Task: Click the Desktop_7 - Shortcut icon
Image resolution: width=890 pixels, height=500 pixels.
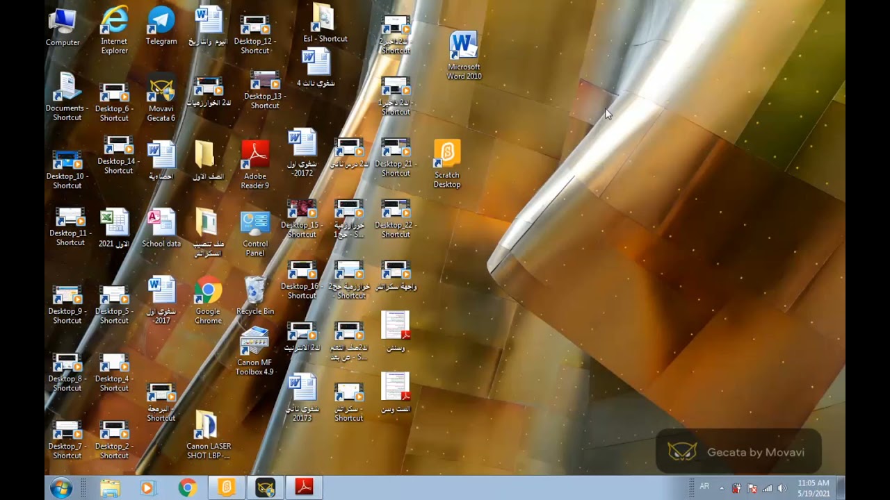Action: (67, 440)
